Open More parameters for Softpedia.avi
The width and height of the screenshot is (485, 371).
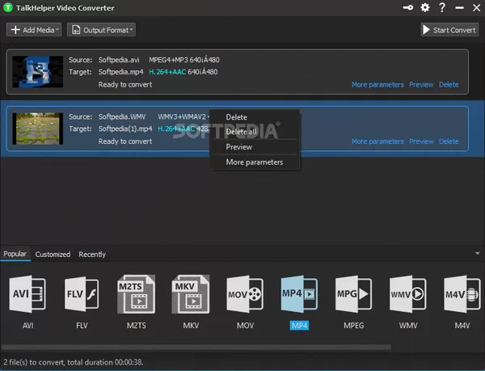[377, 85]
